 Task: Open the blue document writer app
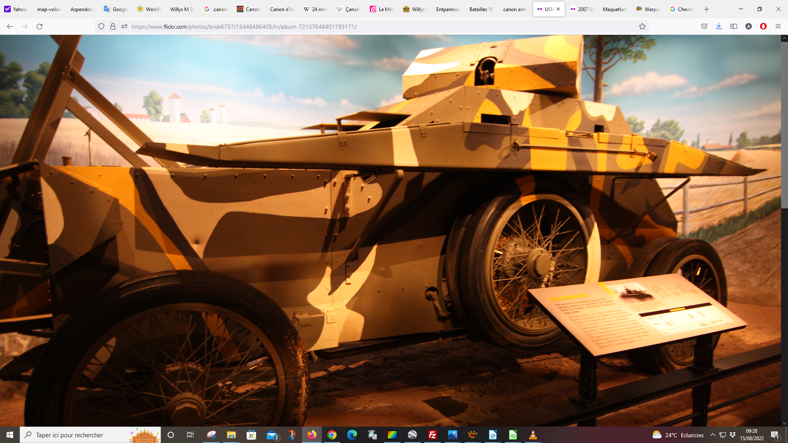(x=493, y=435)
